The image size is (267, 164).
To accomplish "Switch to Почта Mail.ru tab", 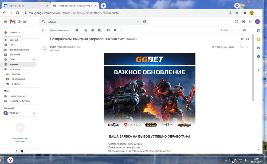I will (x=26, y=6).
